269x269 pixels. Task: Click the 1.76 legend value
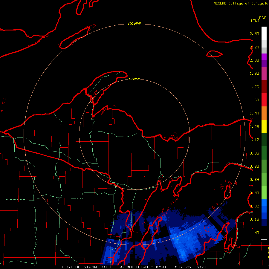[x=254, y=87]
